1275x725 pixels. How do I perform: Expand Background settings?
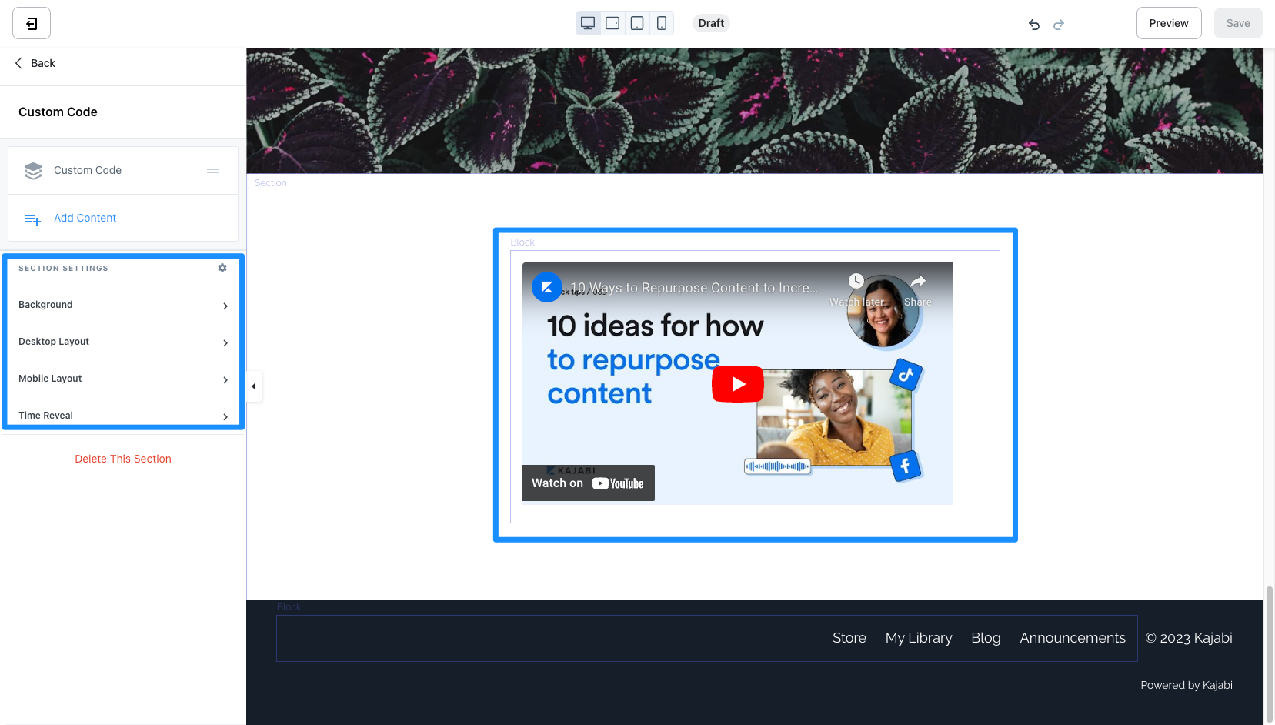[x=123, y=305]
